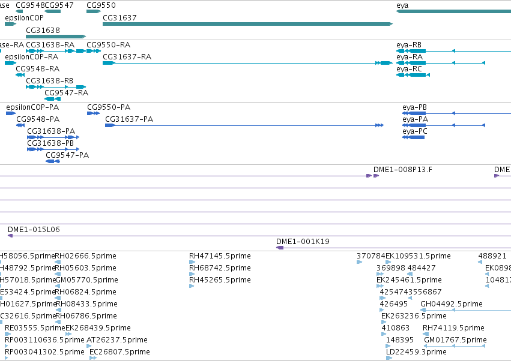511x361 pixels.
Task: Select EST RP003110636.5prime
Action: click(x=7, y=346)
